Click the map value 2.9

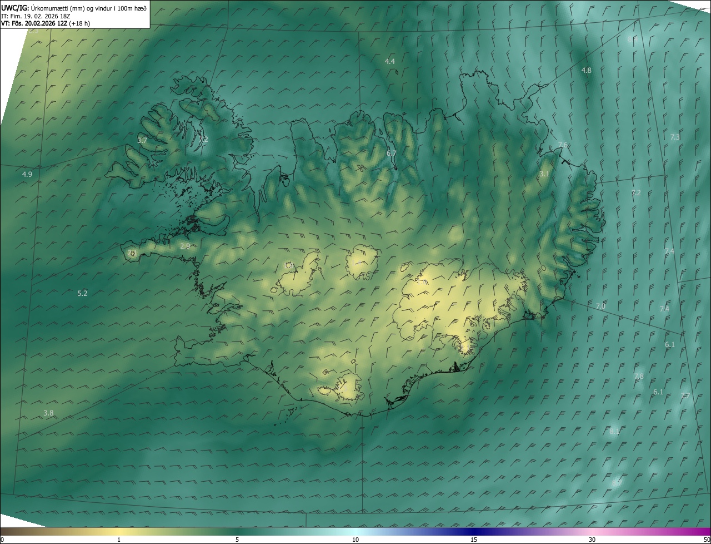[185, 246]
